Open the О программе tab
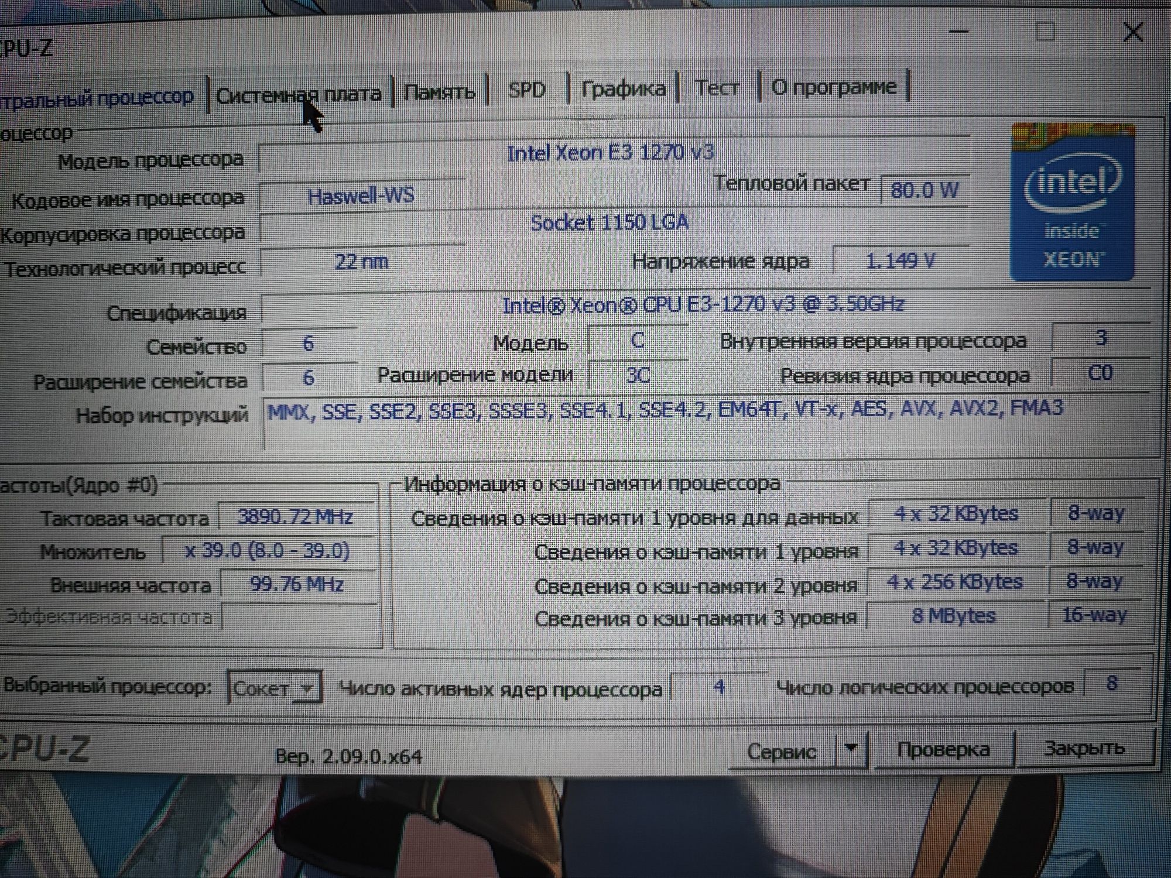Viewport: 1171px width, 878px height. [x=834, y=87]
